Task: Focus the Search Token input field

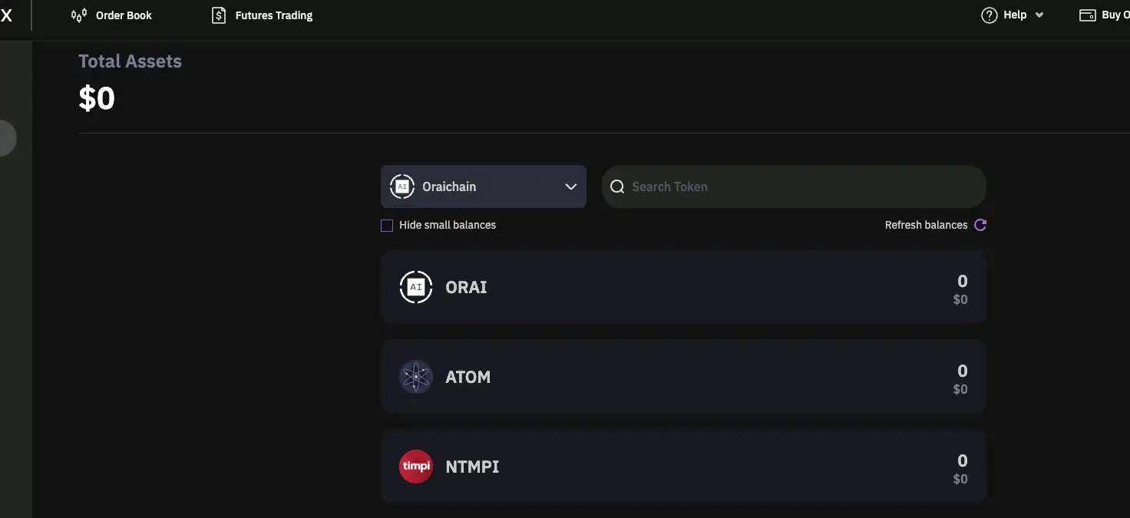Action: click(x=798, y=186)
